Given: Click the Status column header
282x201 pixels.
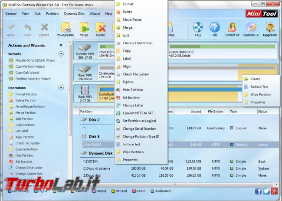Looking at the screenshot, I should point(268,112).
